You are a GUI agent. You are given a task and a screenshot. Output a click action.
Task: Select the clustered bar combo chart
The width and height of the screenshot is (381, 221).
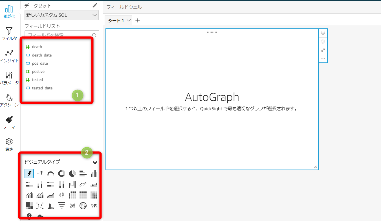click(x=29, y=195)
